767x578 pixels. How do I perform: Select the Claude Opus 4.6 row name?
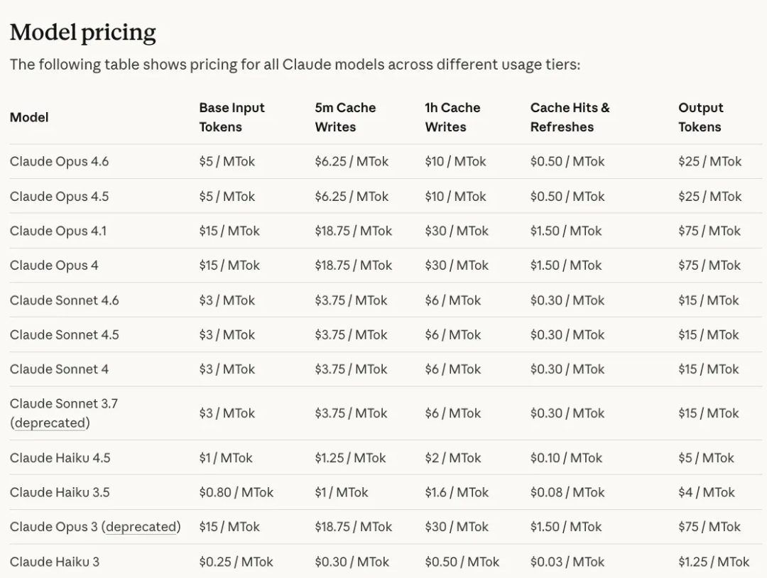click(x=60, y=161)
